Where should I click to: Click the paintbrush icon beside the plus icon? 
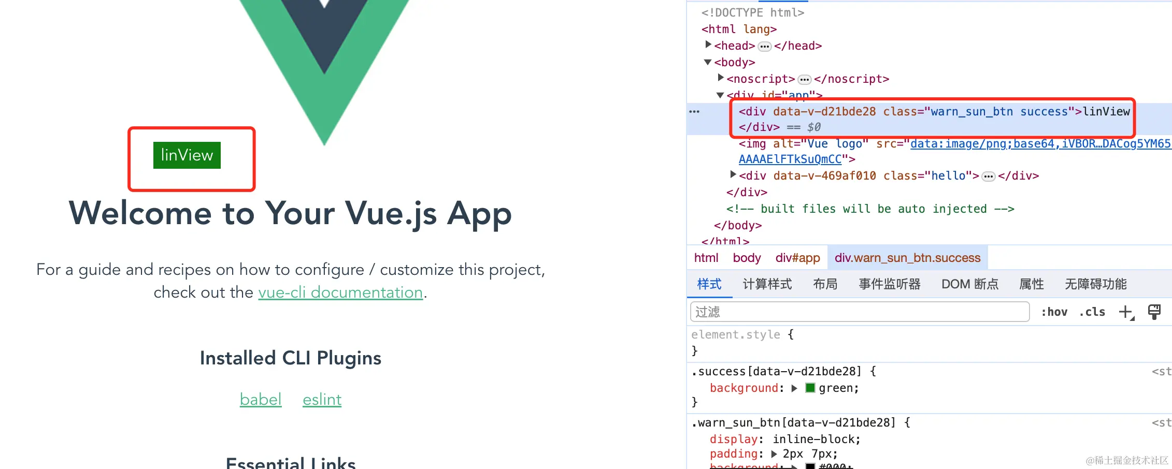point(1154,312)
